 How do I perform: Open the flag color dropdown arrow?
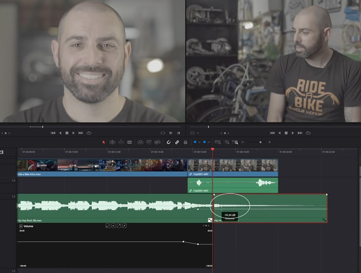pyautogui.click(x=200, y=142)
